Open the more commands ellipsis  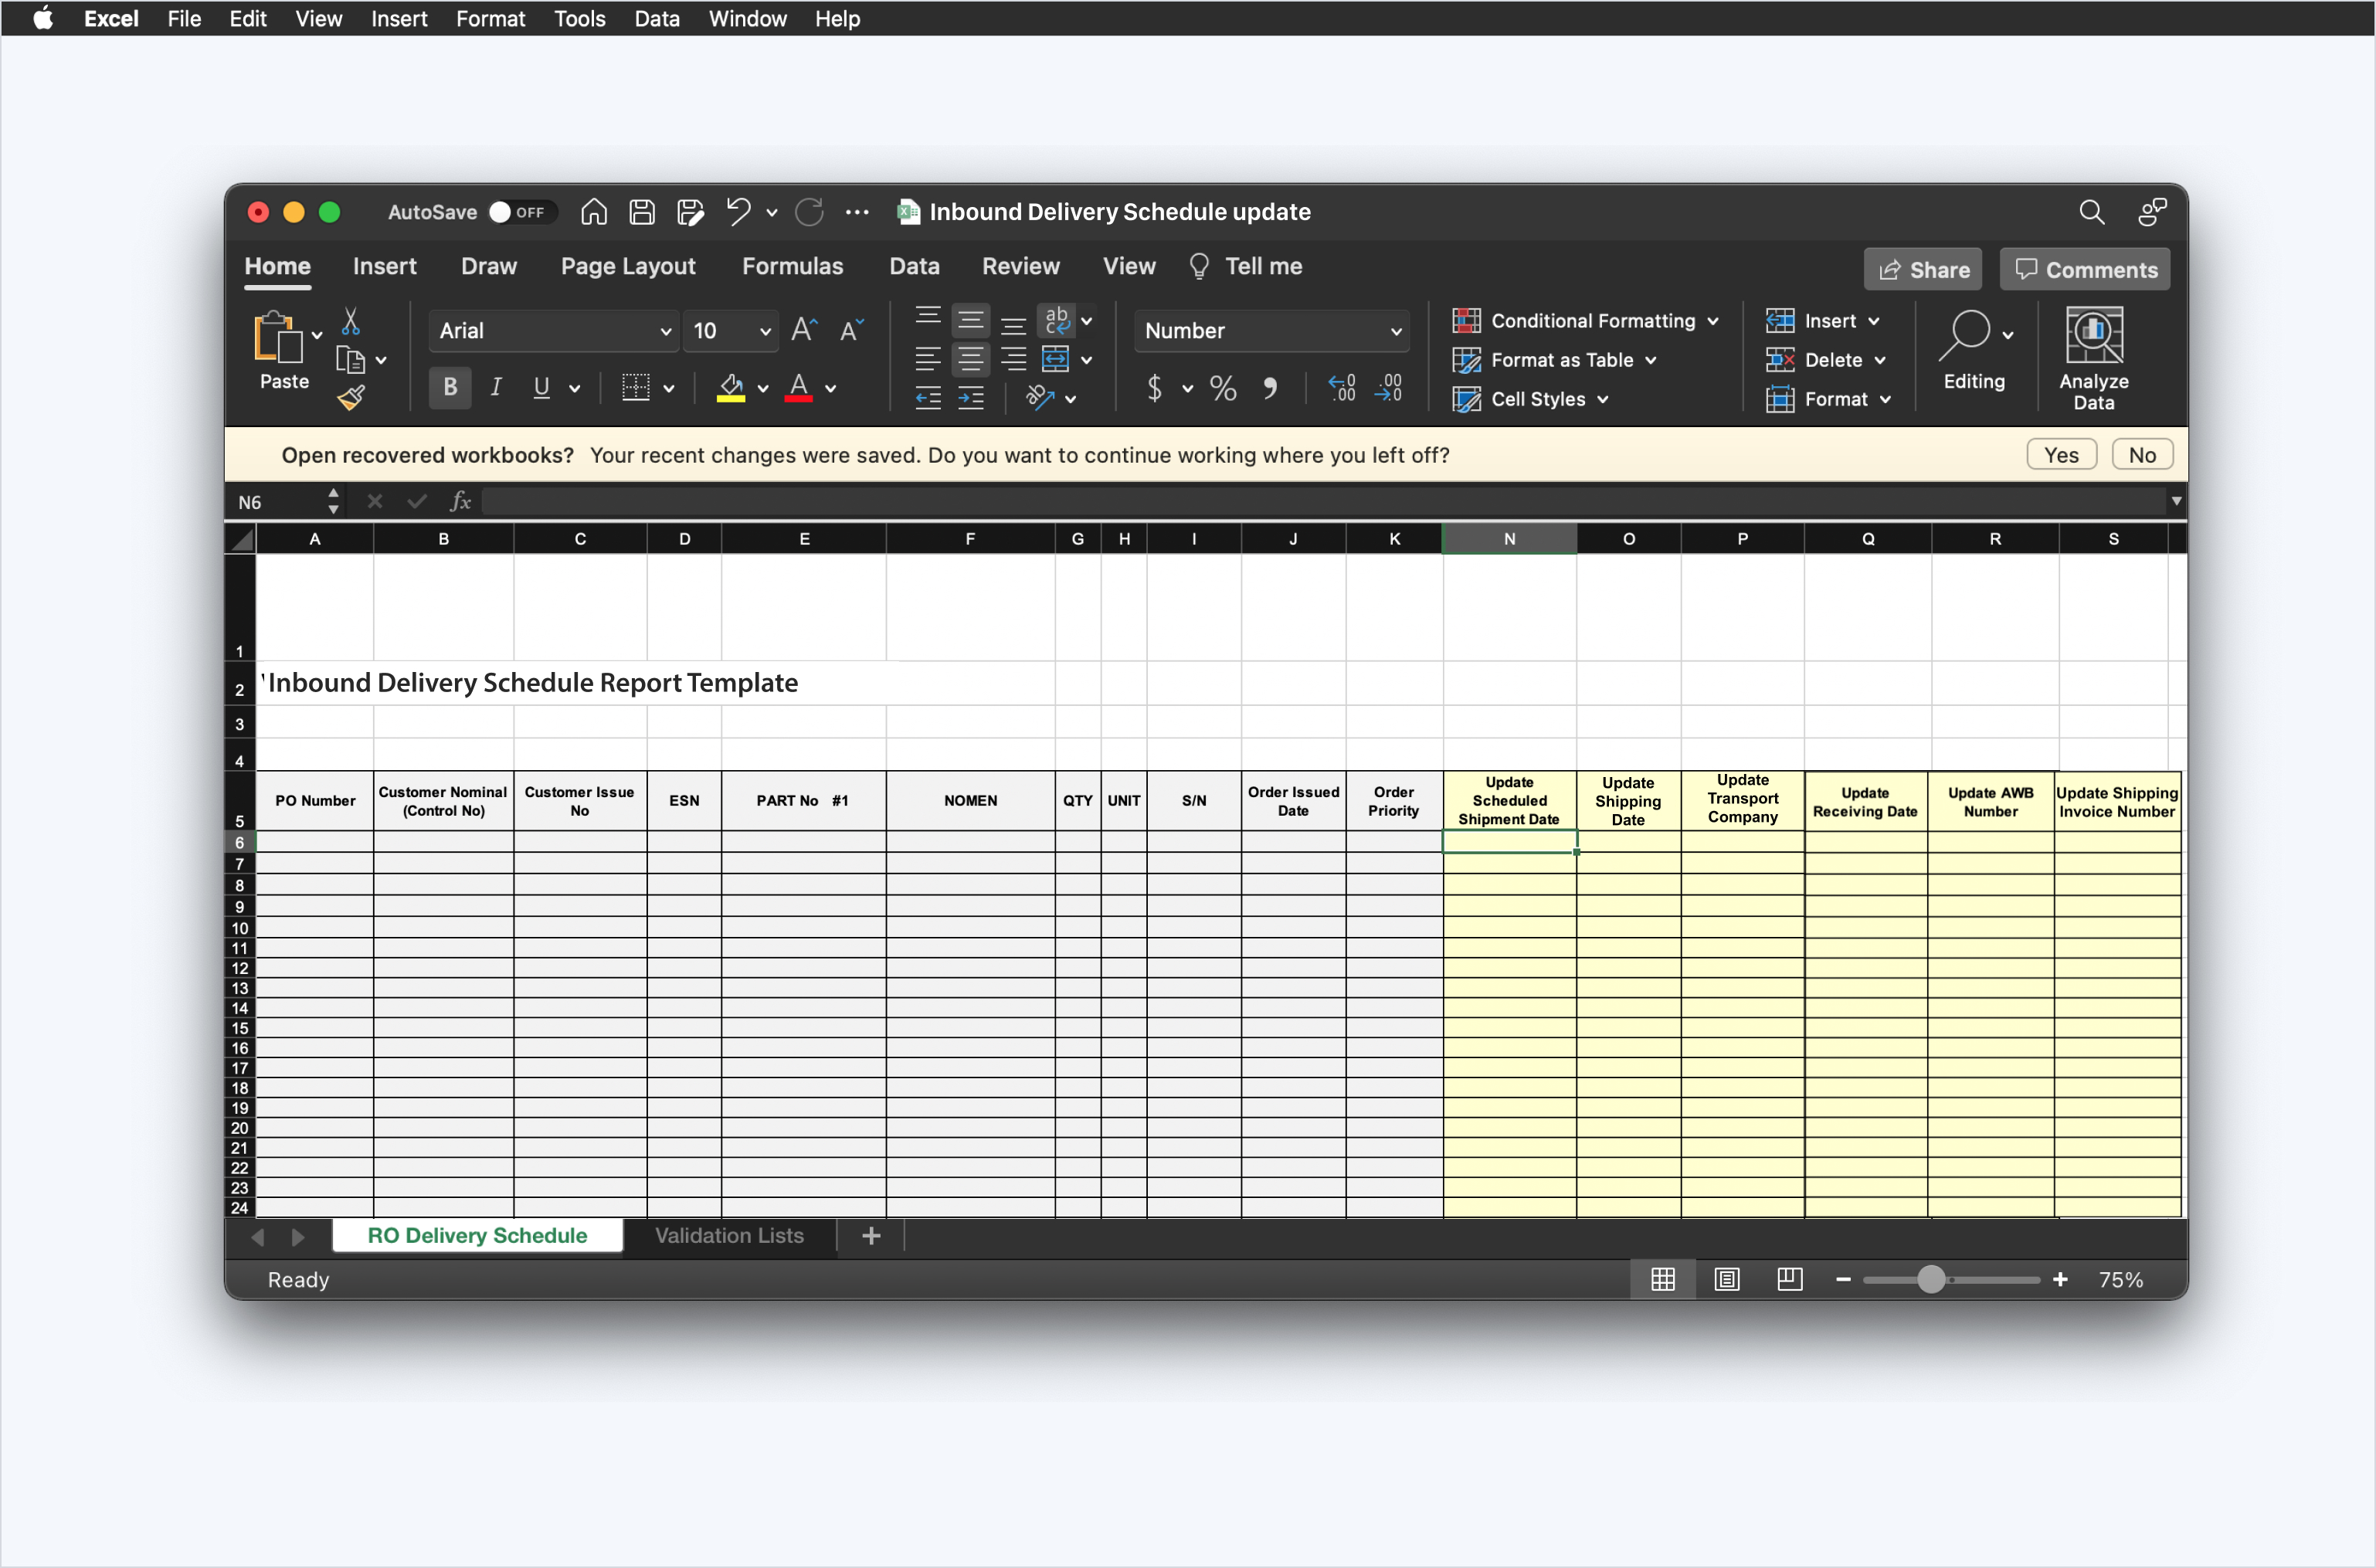point(857,212)
